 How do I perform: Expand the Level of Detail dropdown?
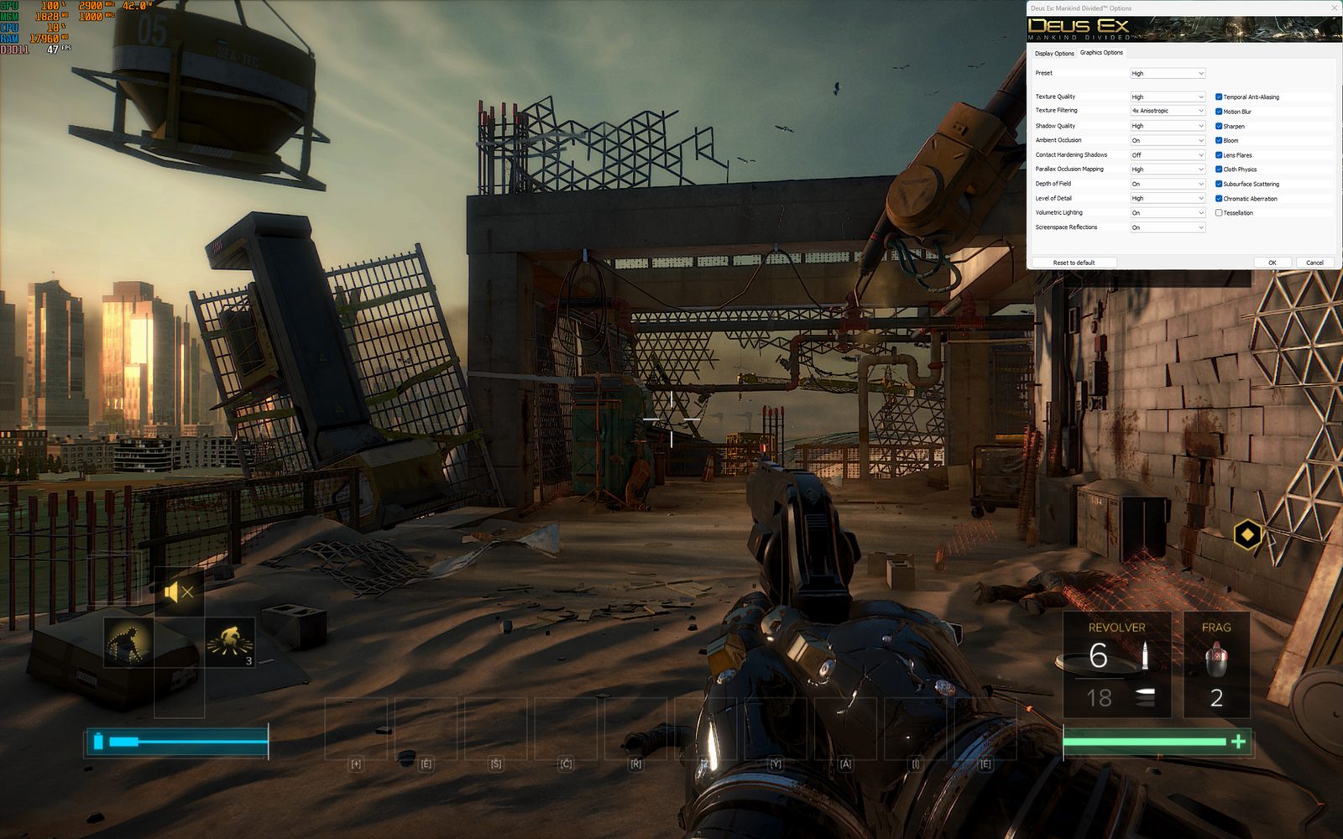pyautogui.click(x=1168, y=199)
